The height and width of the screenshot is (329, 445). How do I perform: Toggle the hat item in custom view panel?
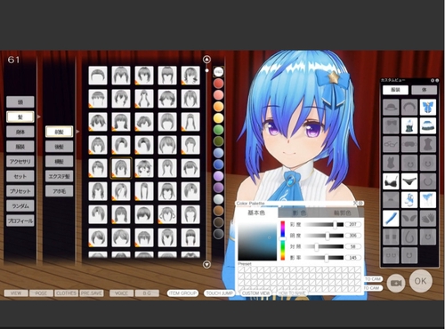[391, 108]
